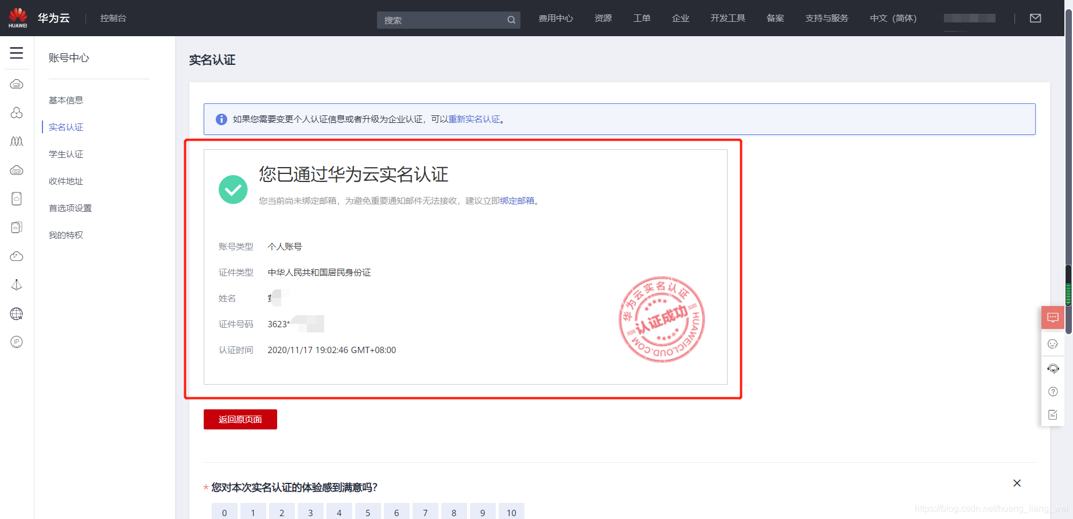Click the note edit floating icon
Image resolution: width=1073 pixels, height=519 pixels.
click(1053, 415)
